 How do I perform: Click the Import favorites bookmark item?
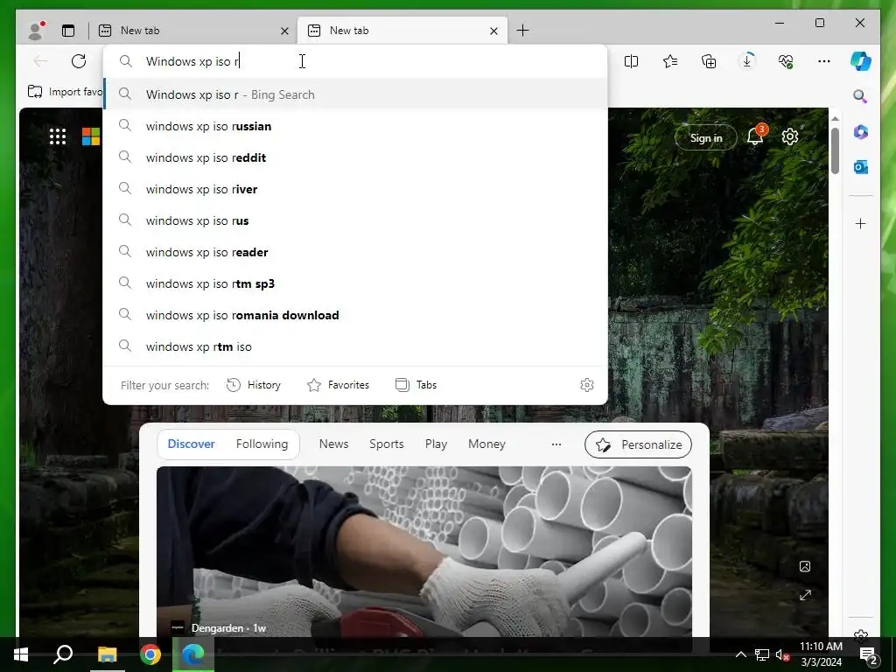click(x=65, y=91)
